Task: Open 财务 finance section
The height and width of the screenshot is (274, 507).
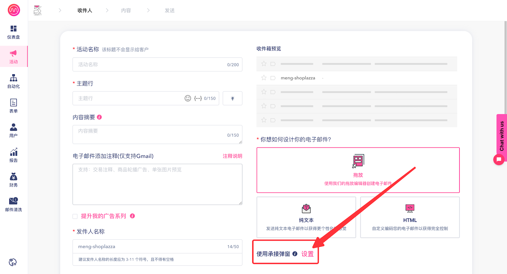Action: (x=13, y=180)
